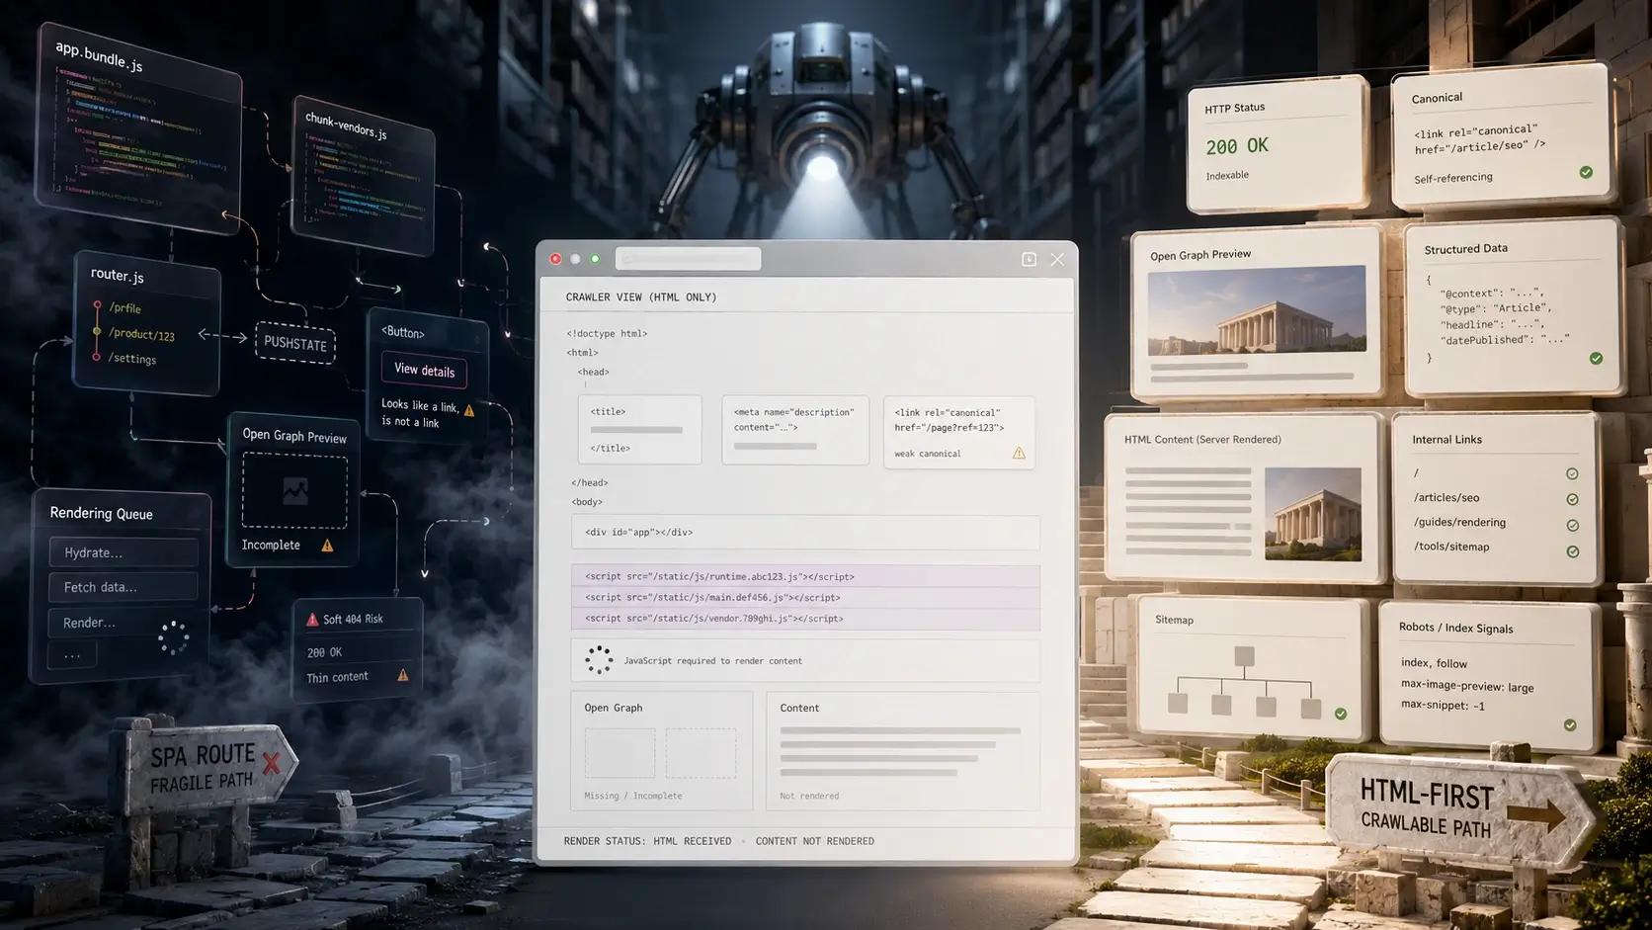Viewport: 1652px width, 930px height.
Task: Click the dashed PUSHSTATE box
Action: coord(295,343)
